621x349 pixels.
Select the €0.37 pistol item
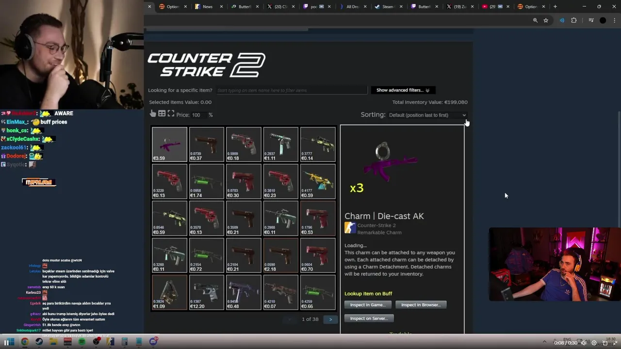coord(207,144)
